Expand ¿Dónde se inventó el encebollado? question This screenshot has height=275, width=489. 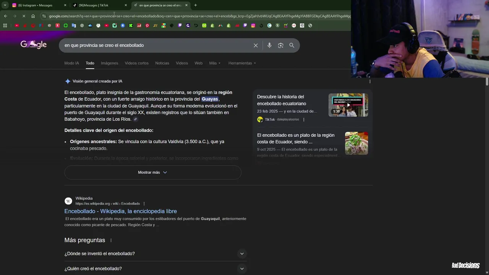click(155, 254)
